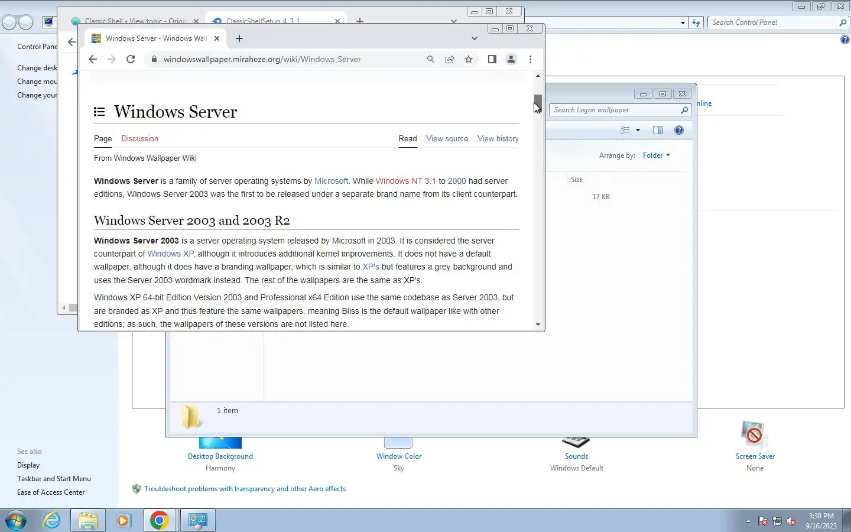Reload the Windows Server wiki page
Image resolution: width=851 pixels, height=532 pixels.
[x=131, y=59]
